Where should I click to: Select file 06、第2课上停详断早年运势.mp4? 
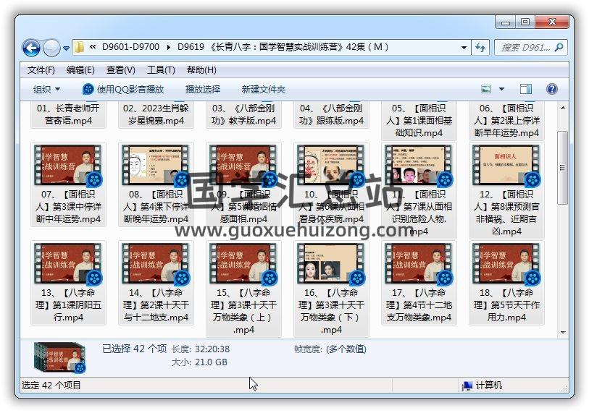(506, 120)
